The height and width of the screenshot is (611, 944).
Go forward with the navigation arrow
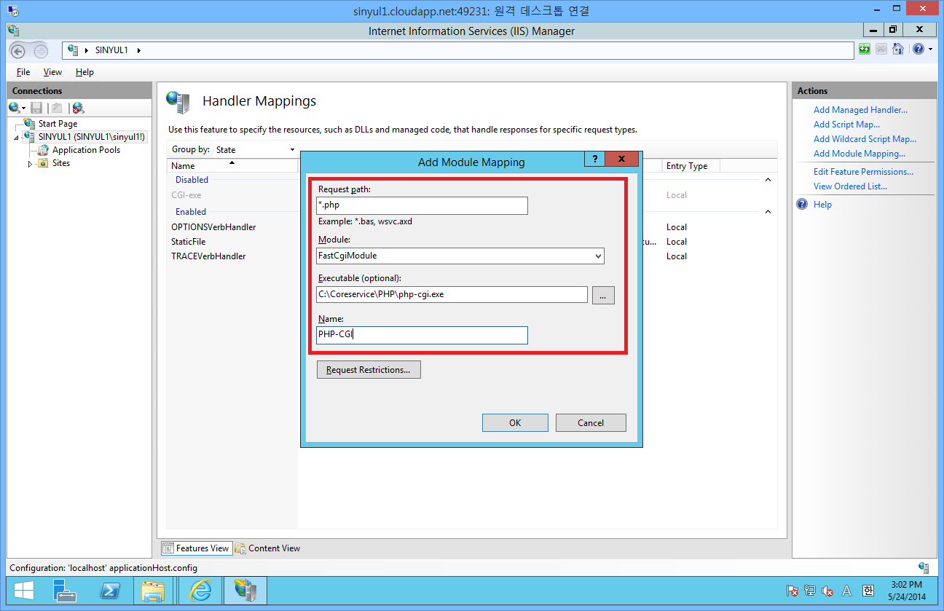[41, 51]
